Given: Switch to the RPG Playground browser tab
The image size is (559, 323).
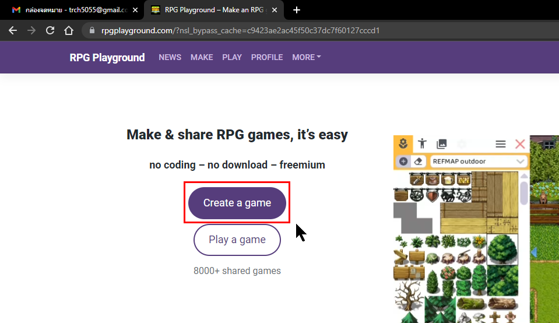Looking at the screenshot, I should 214,10.
